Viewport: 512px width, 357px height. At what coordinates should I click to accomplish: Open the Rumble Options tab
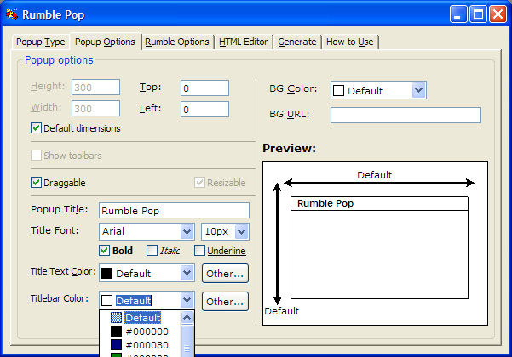(177, 42)
